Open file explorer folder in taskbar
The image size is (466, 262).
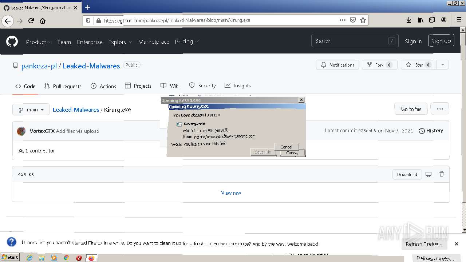pos(42,258)
